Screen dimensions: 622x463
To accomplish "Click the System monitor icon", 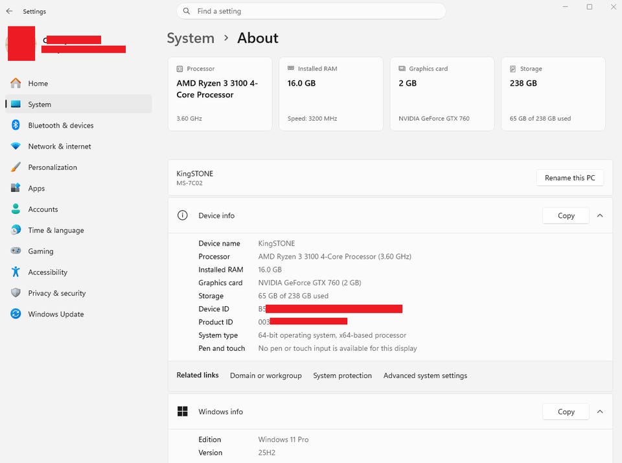I will 16,104.
